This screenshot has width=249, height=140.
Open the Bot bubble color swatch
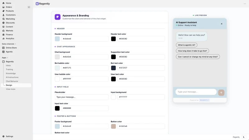point(57,68)
